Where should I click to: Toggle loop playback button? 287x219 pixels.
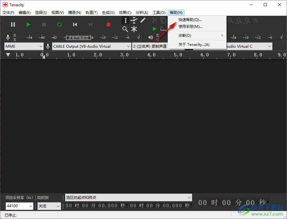pyautogui.click(x=60, y=24)
